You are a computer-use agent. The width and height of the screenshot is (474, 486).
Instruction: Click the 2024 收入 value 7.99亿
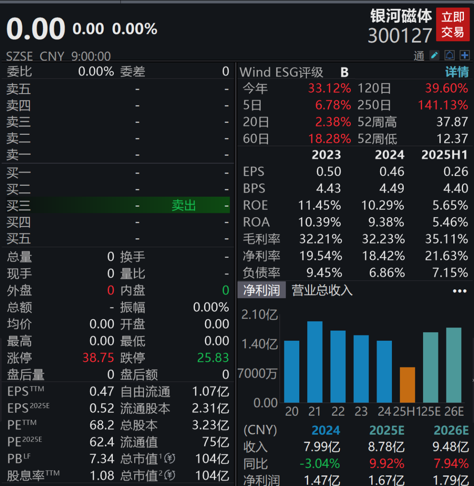[x=322, y=447]
